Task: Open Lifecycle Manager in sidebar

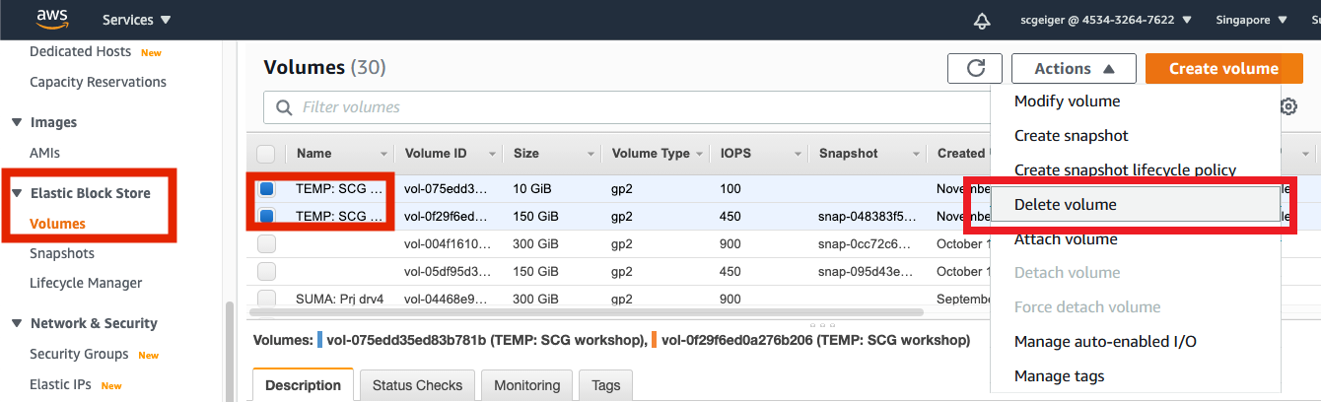Action: 86,283
